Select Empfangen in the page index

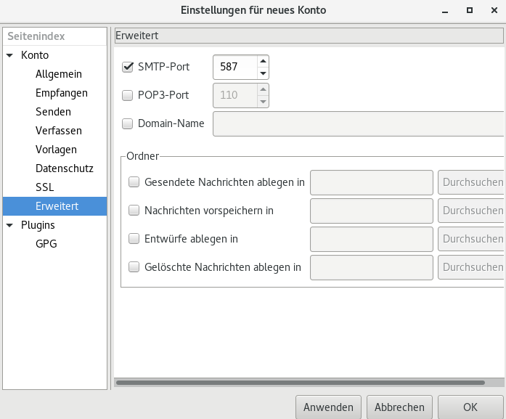(61, 93)
